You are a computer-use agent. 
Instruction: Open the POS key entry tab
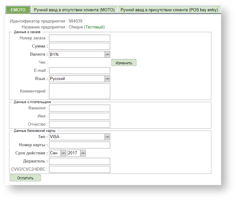(x=169, y=10)
